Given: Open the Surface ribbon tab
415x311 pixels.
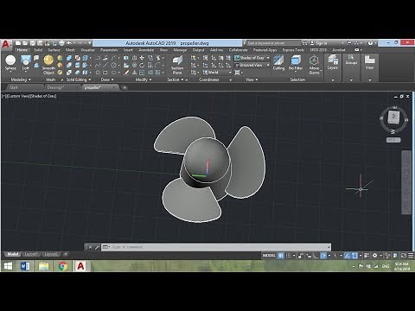Looking at the screenshot, I should [x=54, y=50].
